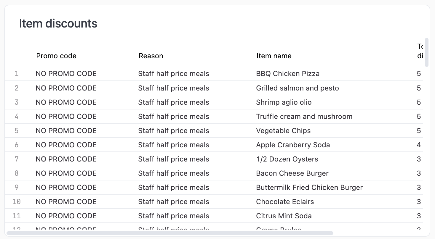Screen dimensions: 435x239
Task: Select the Item discounts title
Action: (x=58, y=23)
